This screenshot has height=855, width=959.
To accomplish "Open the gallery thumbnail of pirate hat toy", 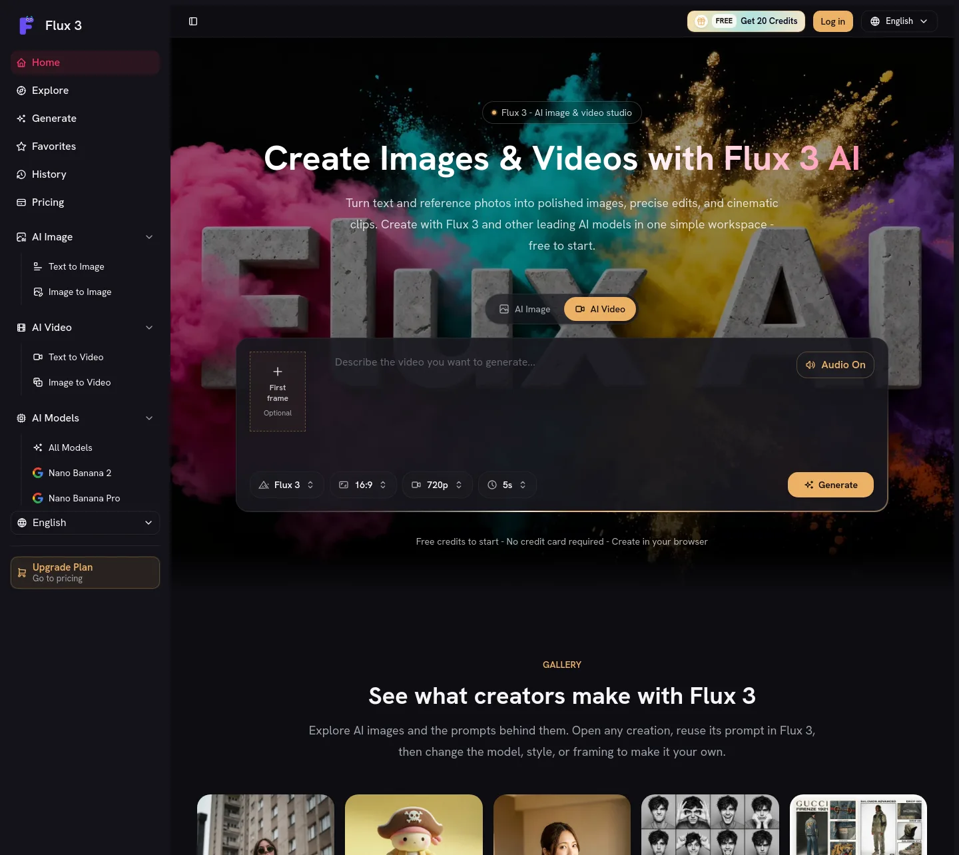I will 414,824.
